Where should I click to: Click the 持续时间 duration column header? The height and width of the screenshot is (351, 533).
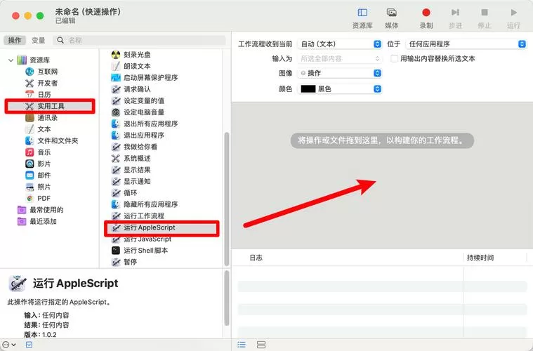pos(480,258)
